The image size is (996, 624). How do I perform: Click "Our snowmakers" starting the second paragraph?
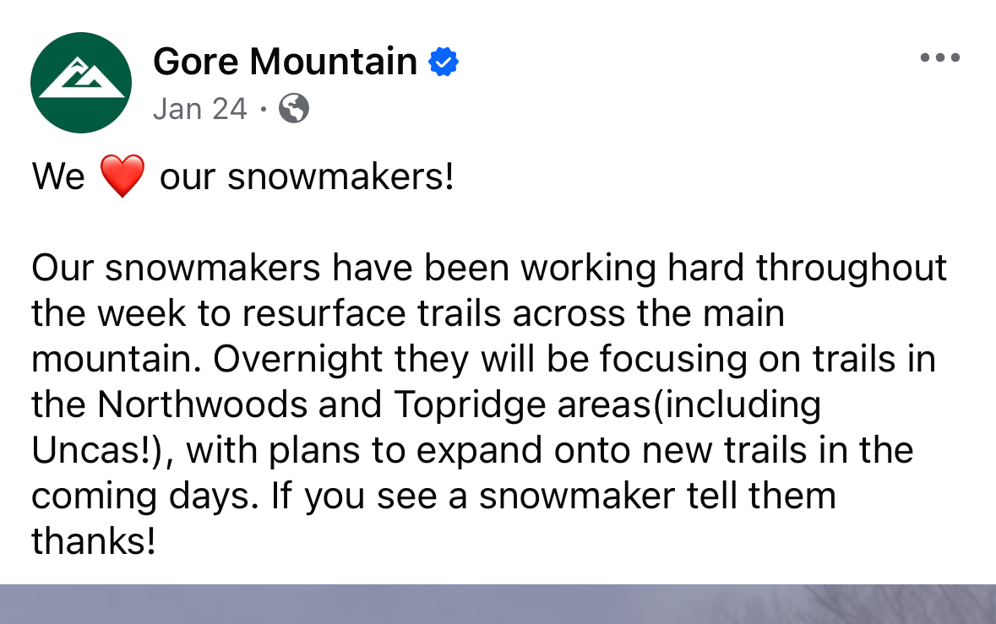tap(176, 269)
